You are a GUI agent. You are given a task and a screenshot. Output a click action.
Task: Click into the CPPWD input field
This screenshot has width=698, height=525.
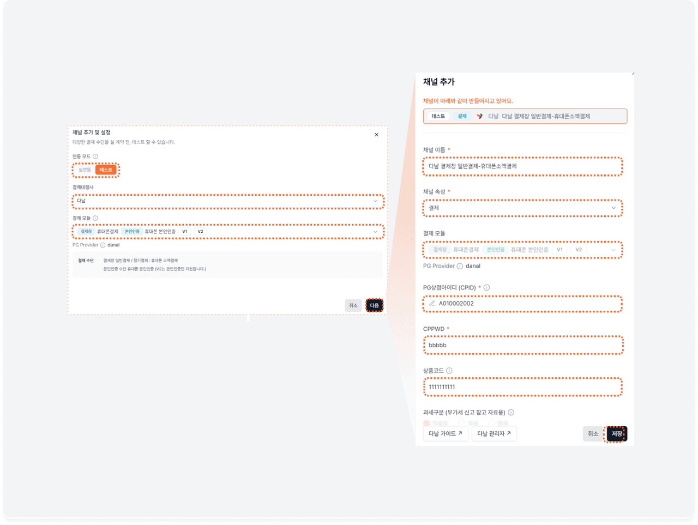point(522,346)
